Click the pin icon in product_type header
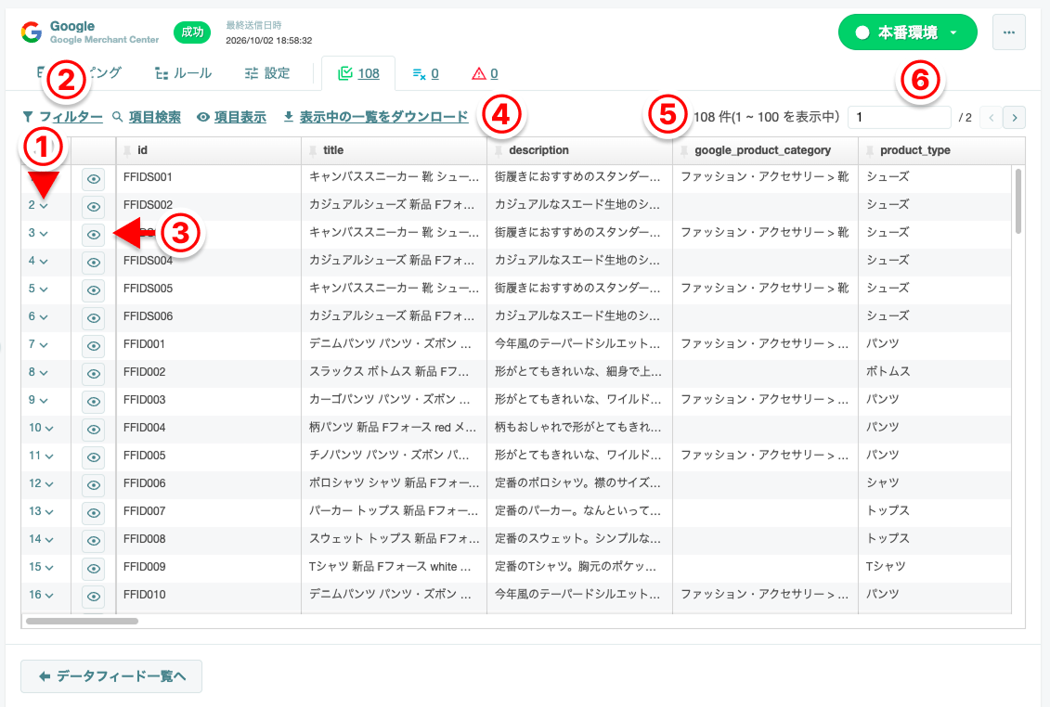This screenshot has height=707, width=1050. tap(870, 150)
